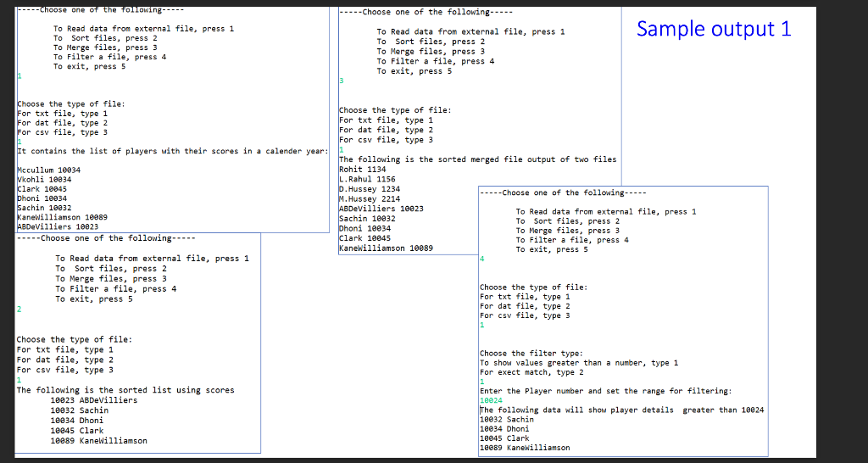868x463 pixels.
Task: Click "Choose the type of file:" in the Mccullum panel
Action: [x=71, y=104]
